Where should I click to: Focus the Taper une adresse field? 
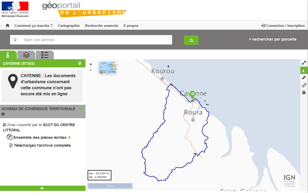click(x=96, y=40)
